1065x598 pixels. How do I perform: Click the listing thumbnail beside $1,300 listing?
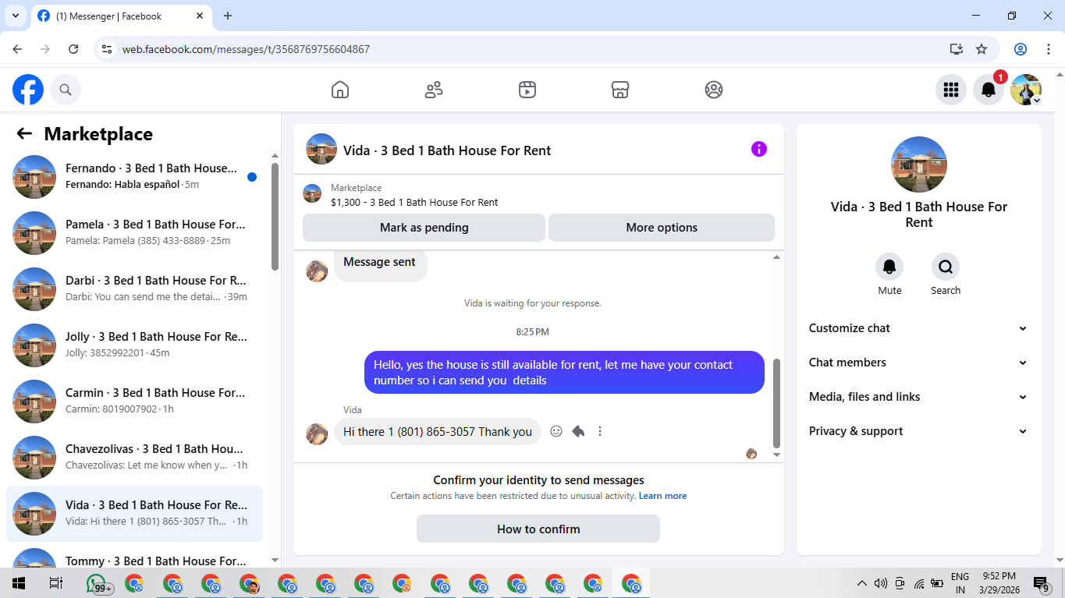point(312,193)
